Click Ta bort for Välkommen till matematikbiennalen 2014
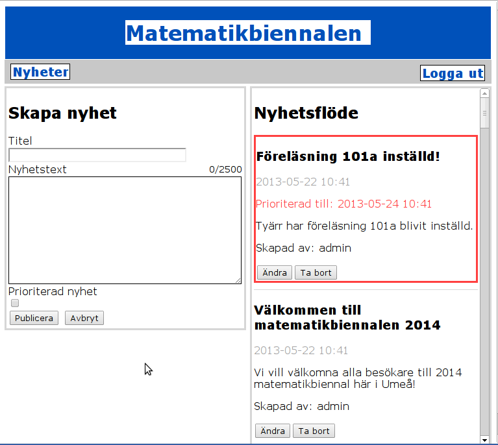Screen dimensions: 498x445 (314, 431)
